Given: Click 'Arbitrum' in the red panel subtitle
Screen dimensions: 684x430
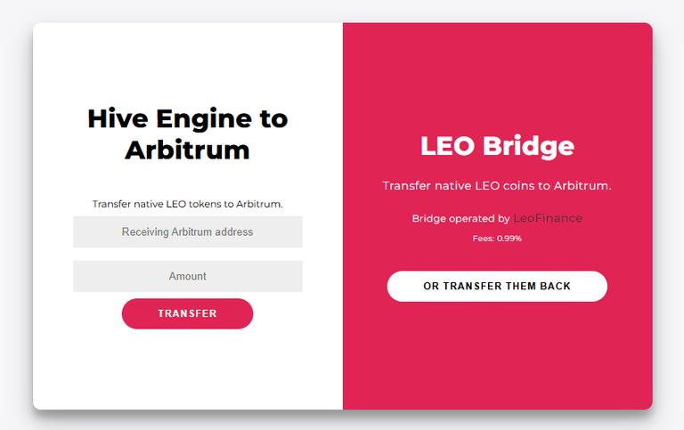Looking at the screenshot, I should click(582, 186).
